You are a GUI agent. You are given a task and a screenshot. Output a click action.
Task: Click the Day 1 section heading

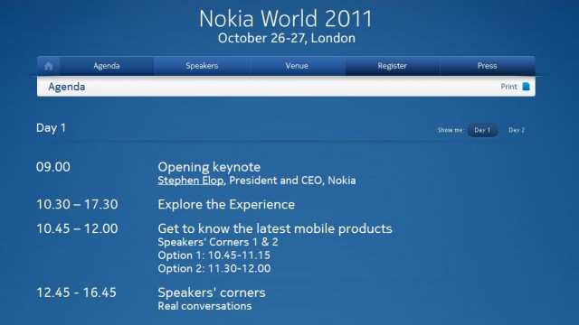51,128
